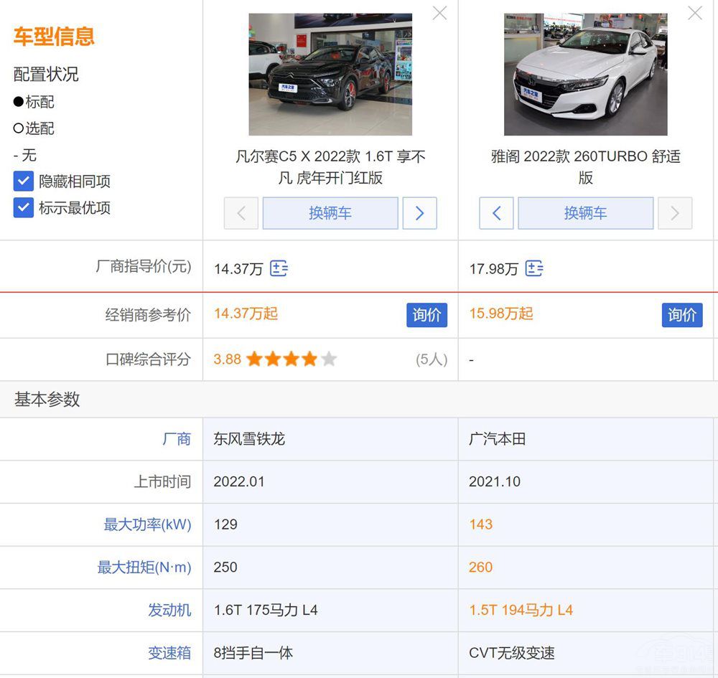718x678 pixels.
Task: Remove the 雅阁 from comparison
Action: click(x=695, y=13)
